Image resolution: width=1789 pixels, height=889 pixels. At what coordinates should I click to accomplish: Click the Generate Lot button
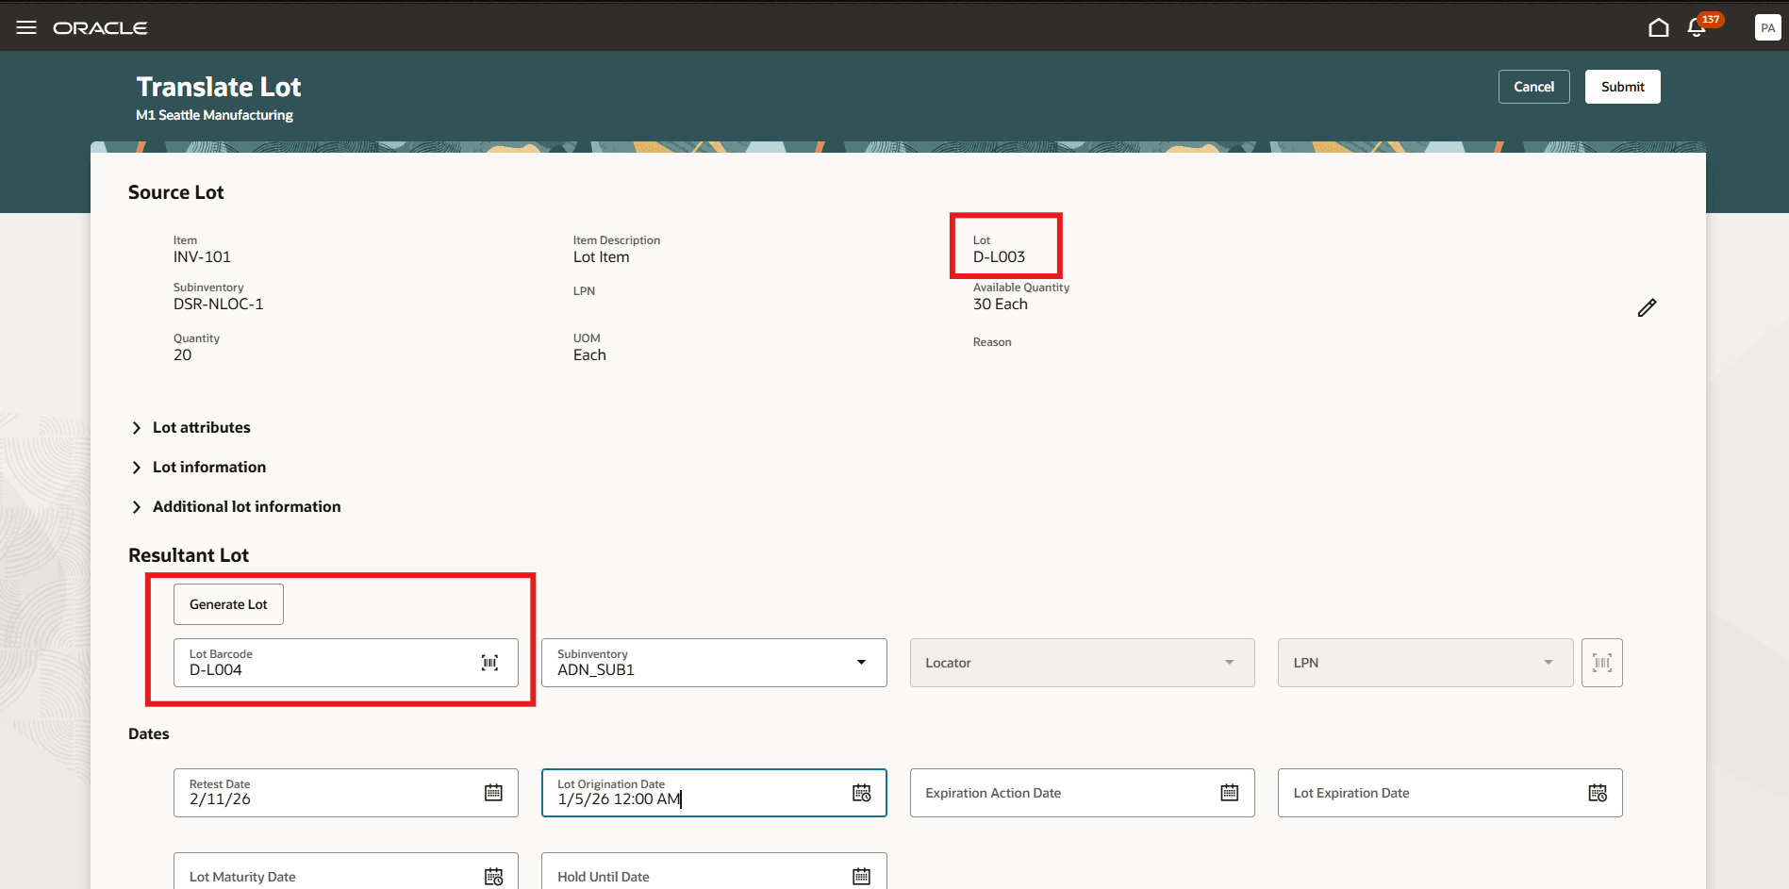[228, 603]
